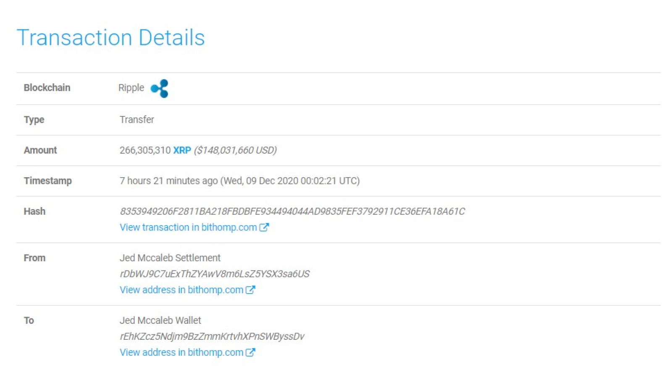The image size is (672, 378).
Task: Click the Transfer type value
Action: pyautogui.click(x=137, y=120)
